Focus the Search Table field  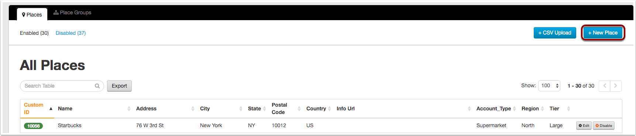click(x=58, y=86)
